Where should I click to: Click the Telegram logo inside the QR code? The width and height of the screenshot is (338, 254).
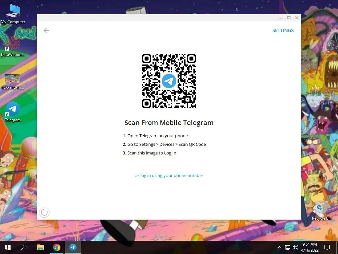169,81
